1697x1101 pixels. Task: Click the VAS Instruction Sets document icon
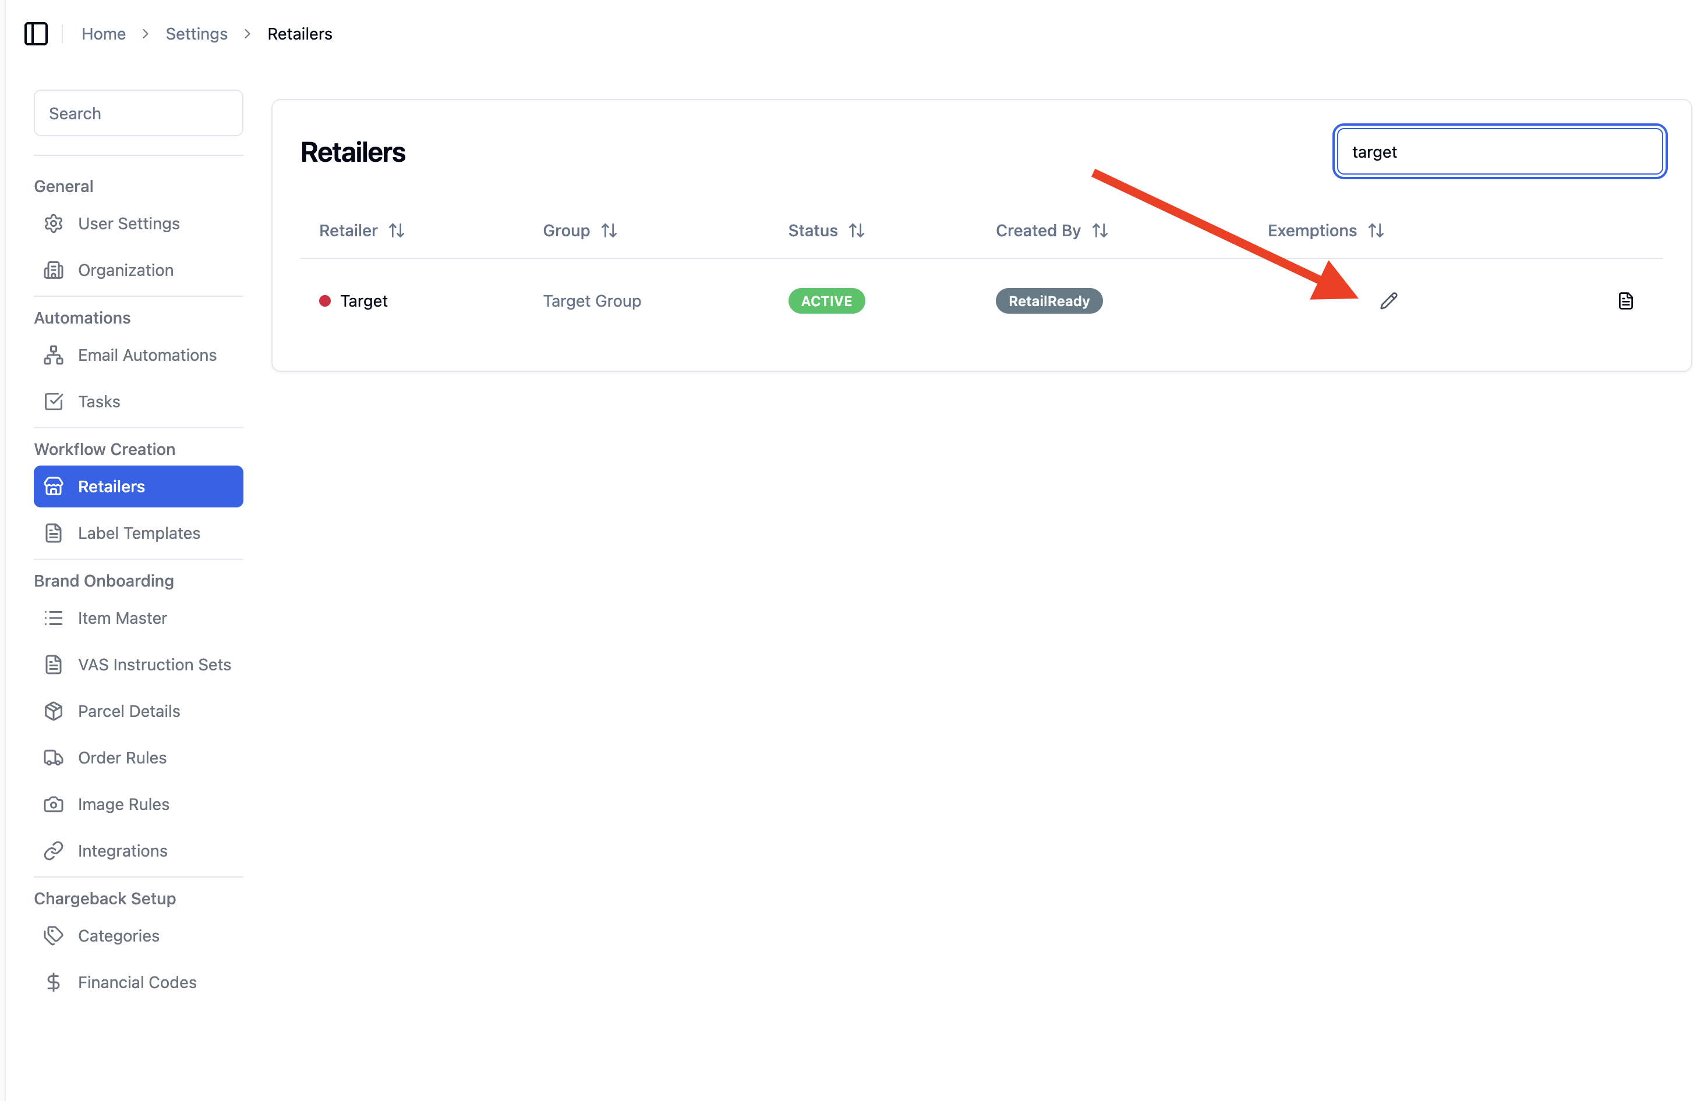pyautogui.click(x=54, y=665)
